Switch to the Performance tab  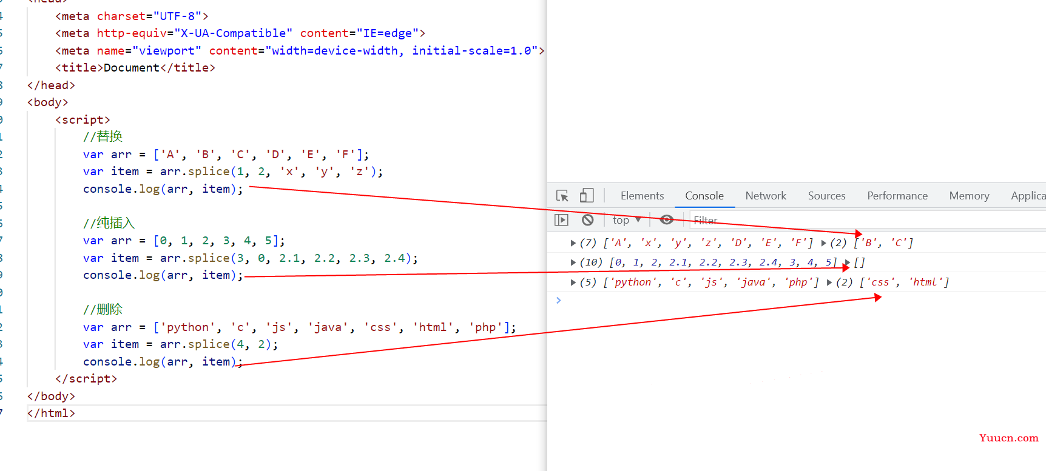(x=897, y=196)
